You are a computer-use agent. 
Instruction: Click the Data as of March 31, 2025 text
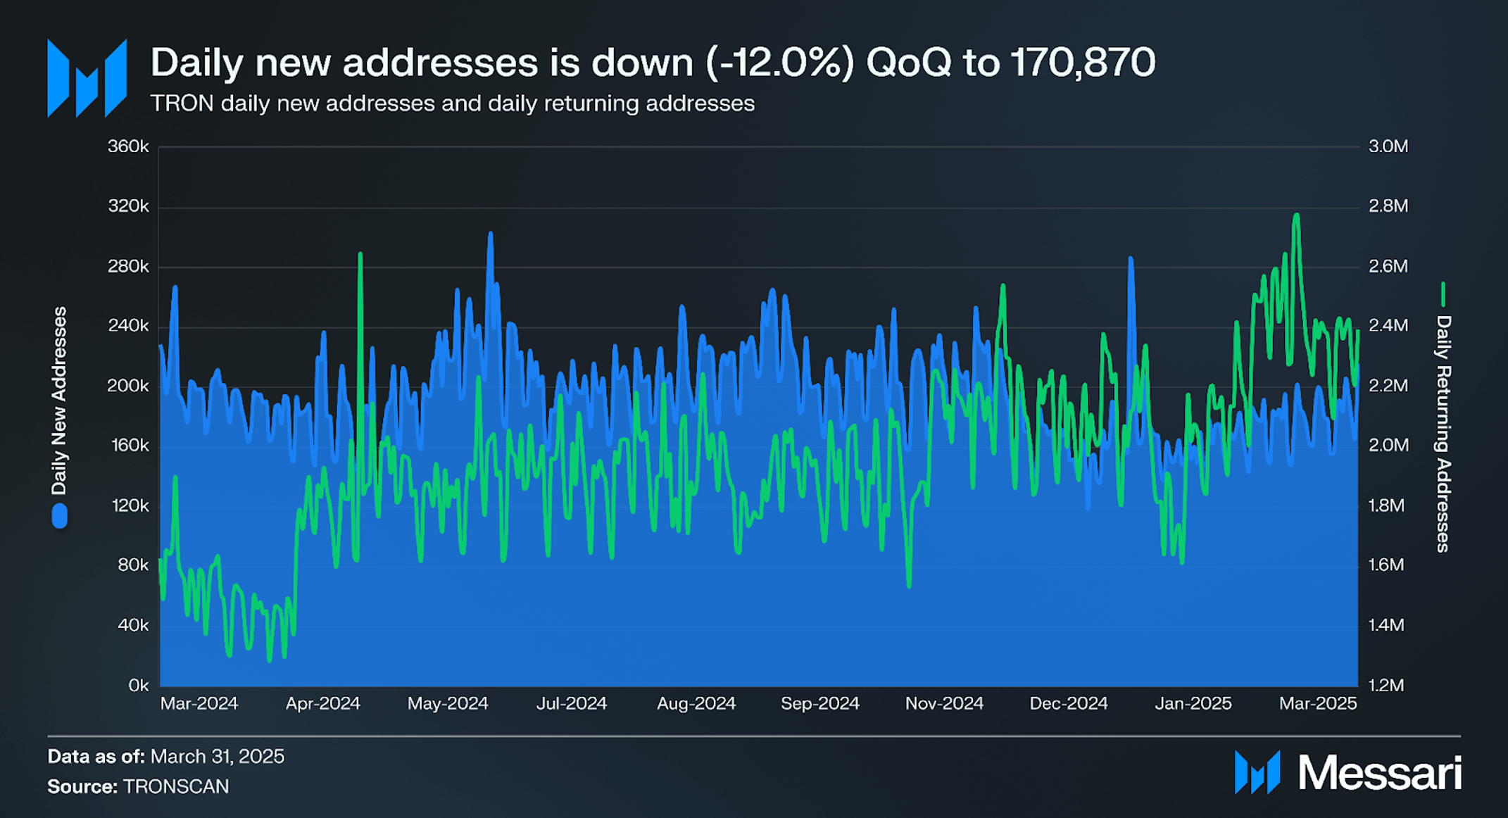click(x=165, y=757)
